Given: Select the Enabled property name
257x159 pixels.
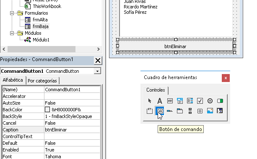Looking at the screenshot, I should [23, 150].
